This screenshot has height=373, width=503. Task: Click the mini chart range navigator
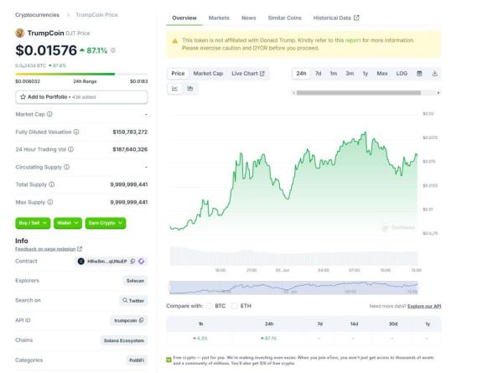pos(293,288)
